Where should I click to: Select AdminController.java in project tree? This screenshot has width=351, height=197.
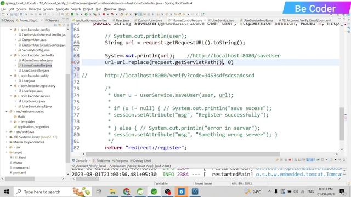tap(35, 60)
